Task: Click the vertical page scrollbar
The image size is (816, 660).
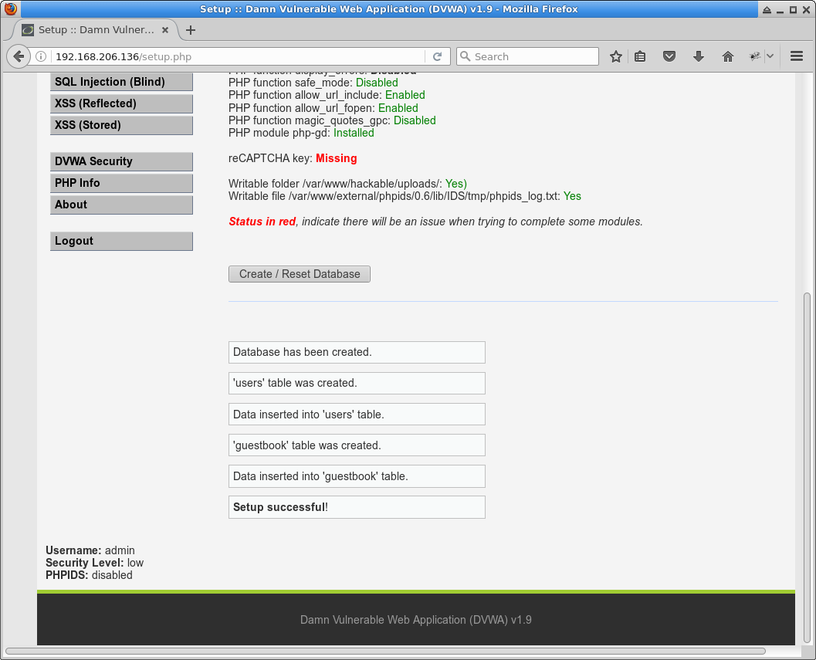Action: click(x=807, y=469)
